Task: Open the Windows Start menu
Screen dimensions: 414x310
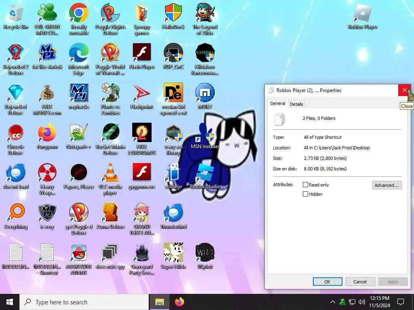Action: pos(10,302)
